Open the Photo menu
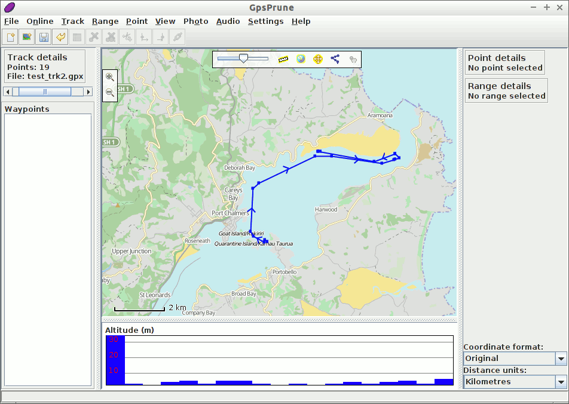The image size is (569, 404). pos(195,21)
